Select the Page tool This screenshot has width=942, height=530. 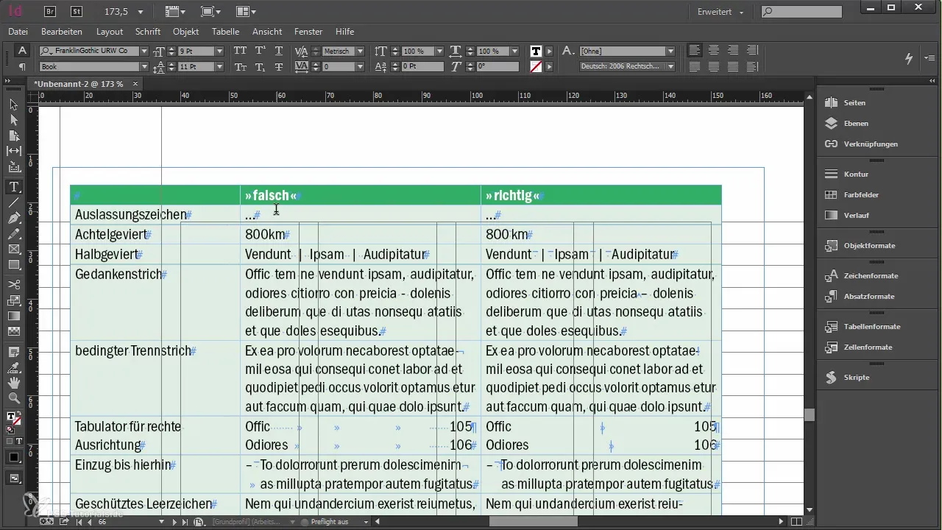(x=13, y=135)
